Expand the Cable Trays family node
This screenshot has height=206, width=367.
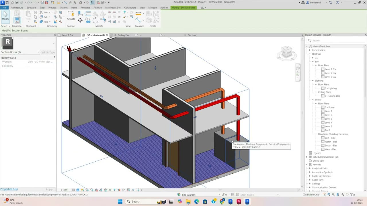(310, 180)
